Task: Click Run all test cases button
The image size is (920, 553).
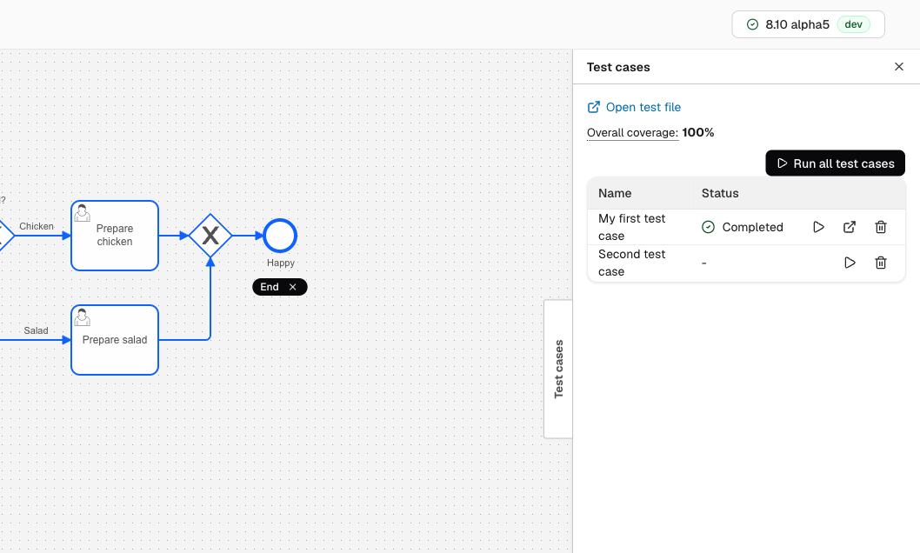Action: (836, 163)
